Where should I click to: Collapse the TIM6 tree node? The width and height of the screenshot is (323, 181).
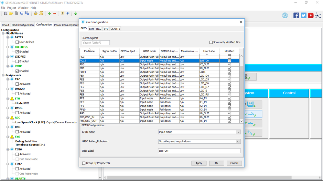pyautogui.click(x=8, y=150)
